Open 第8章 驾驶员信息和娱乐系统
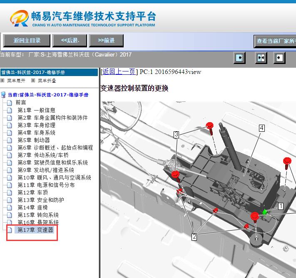The width and height of the screenshot is (296, 278). (53, 162)
